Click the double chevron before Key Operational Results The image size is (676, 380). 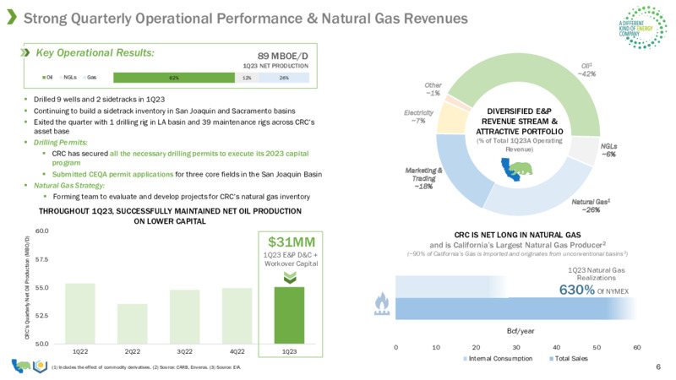coord(25,52)
